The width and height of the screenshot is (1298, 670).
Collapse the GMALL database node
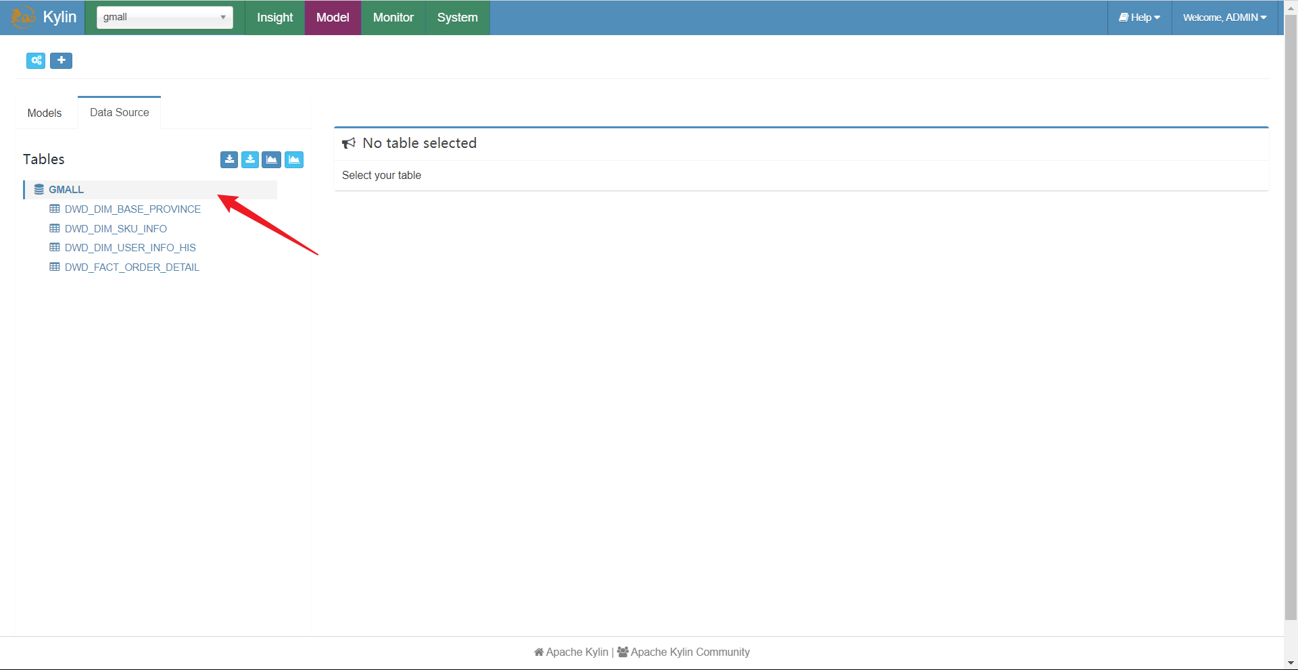(x=150, y=190)
